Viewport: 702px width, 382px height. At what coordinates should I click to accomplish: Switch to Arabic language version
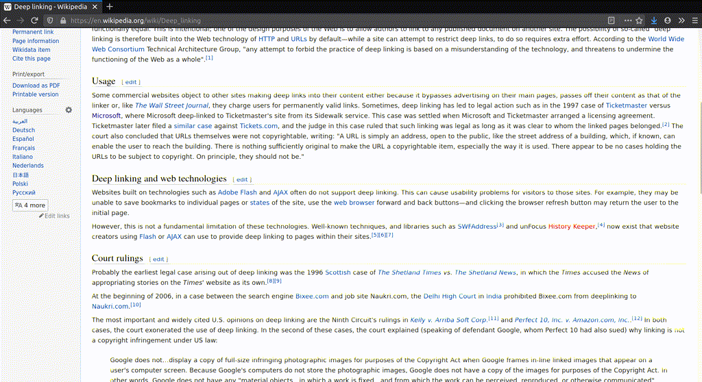pyautogui.click(x=20, y=121)
